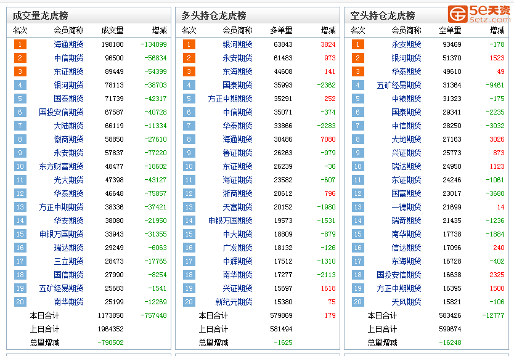
Task: Select the 空单量 column header
Action: pos(450,31)
